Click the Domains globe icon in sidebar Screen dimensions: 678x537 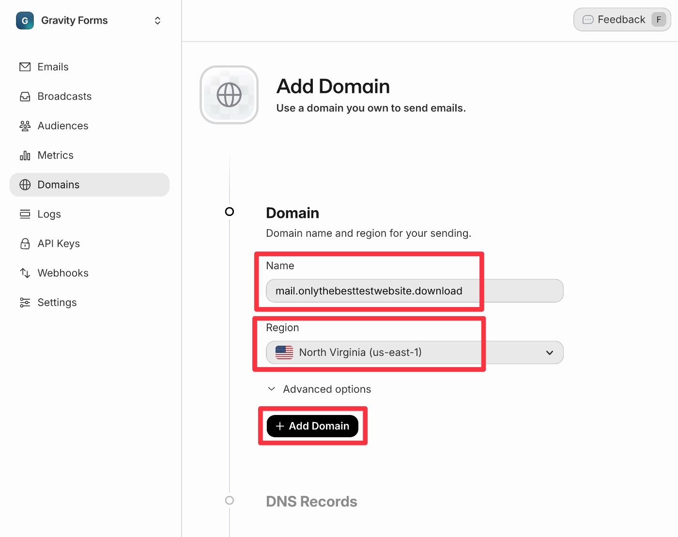coord(25,185)
